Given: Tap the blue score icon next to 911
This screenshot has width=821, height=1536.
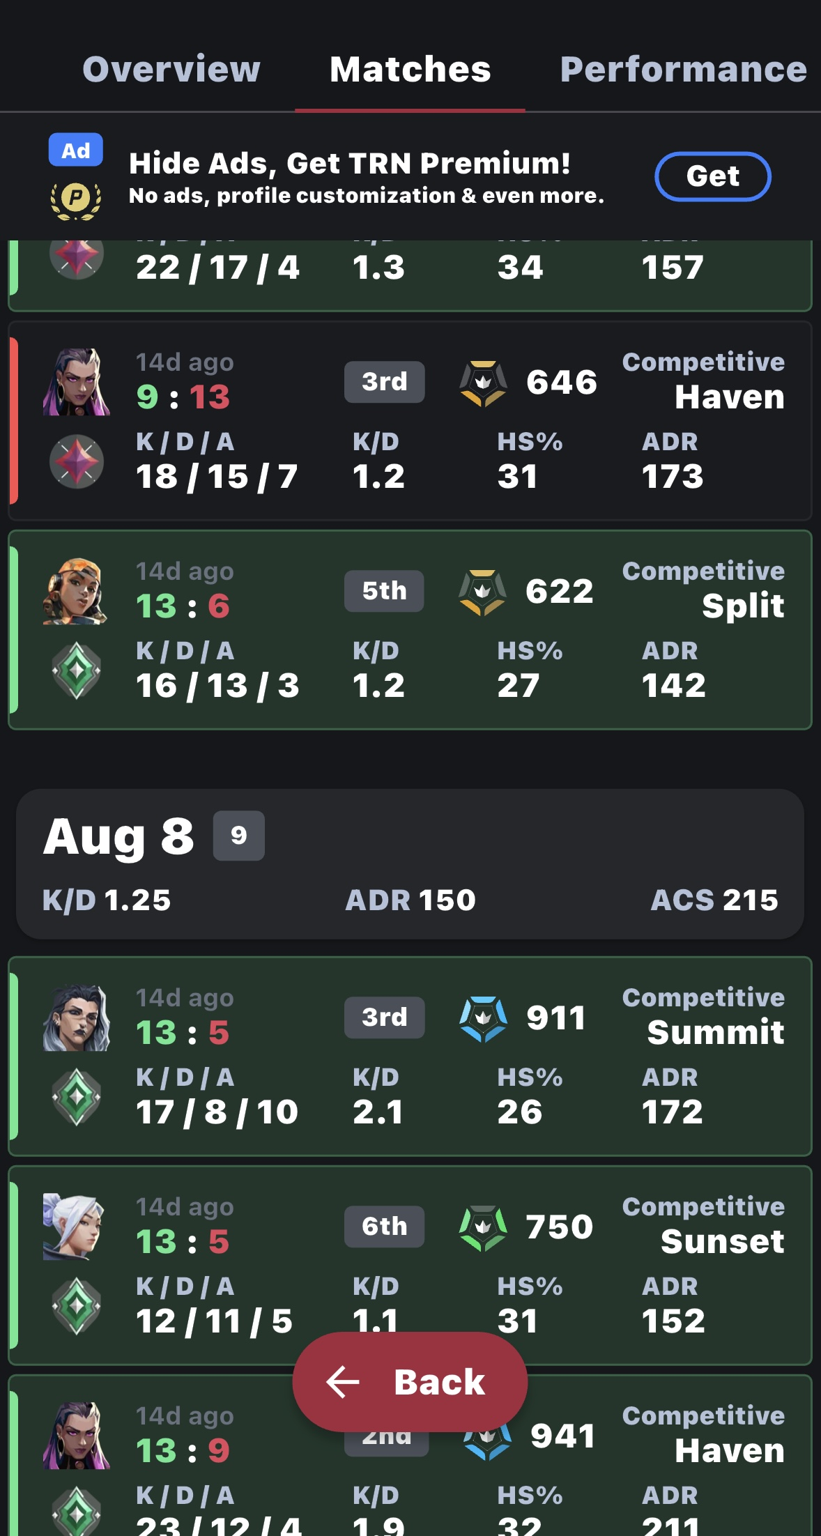Looking at the screenshot, I should [482, 1018].
